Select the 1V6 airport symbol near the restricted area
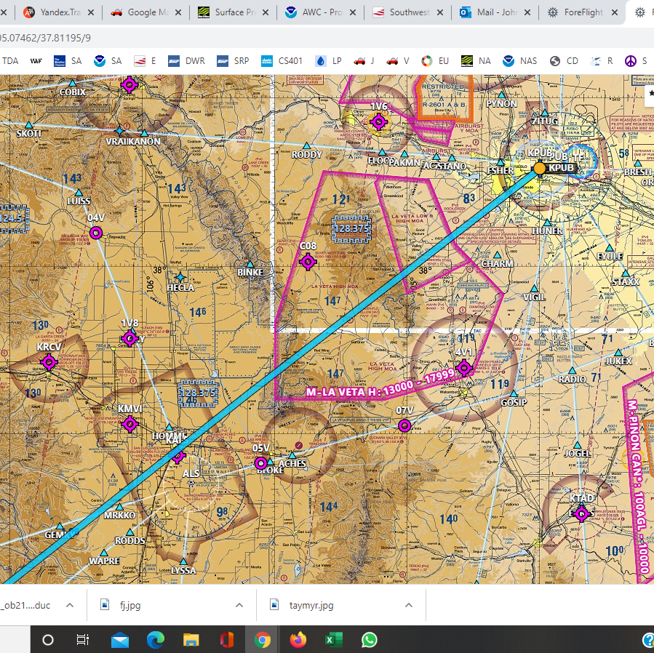654x653 pixels. point(378,122)
